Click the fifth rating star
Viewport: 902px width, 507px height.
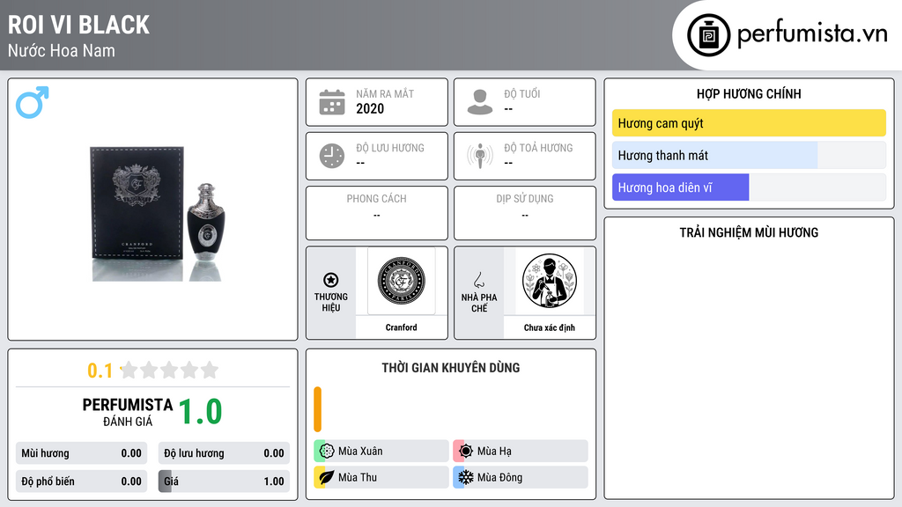click(x=210, y=370)
